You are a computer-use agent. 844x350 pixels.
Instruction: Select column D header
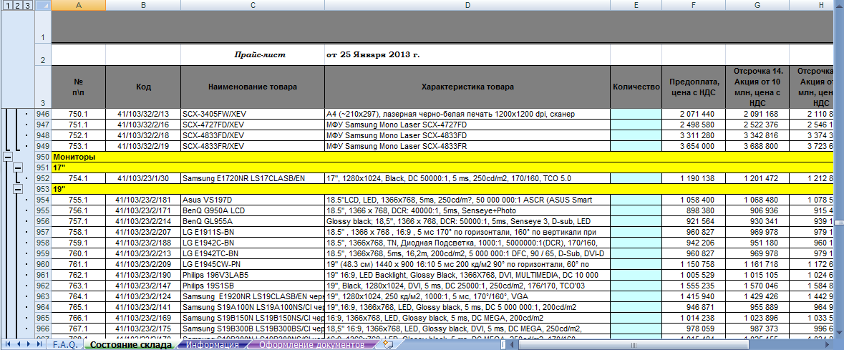tap(467, 5)
